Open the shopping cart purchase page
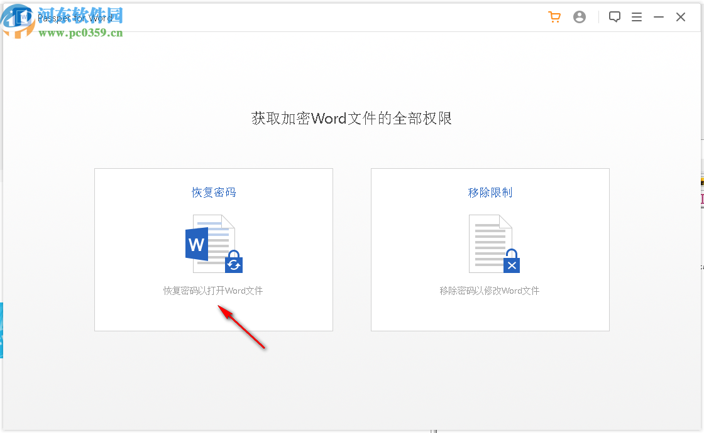704x433 pixels. click(554, 17)
